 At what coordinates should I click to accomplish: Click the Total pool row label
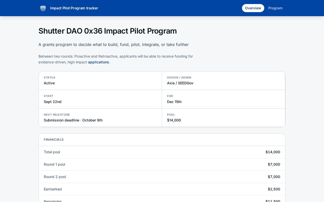point(52,152)
